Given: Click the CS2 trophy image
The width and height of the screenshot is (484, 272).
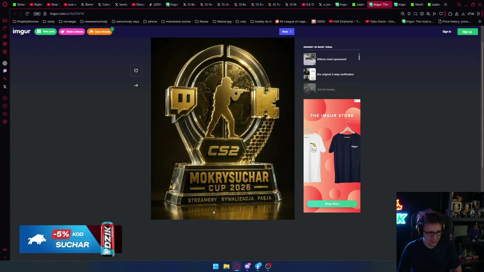Looking at the screenshot, I should (x=223, y=128).
